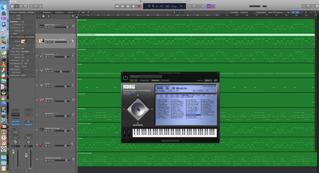Click the plugin link chain icon
Screen dimensions: 319x173
216,80
